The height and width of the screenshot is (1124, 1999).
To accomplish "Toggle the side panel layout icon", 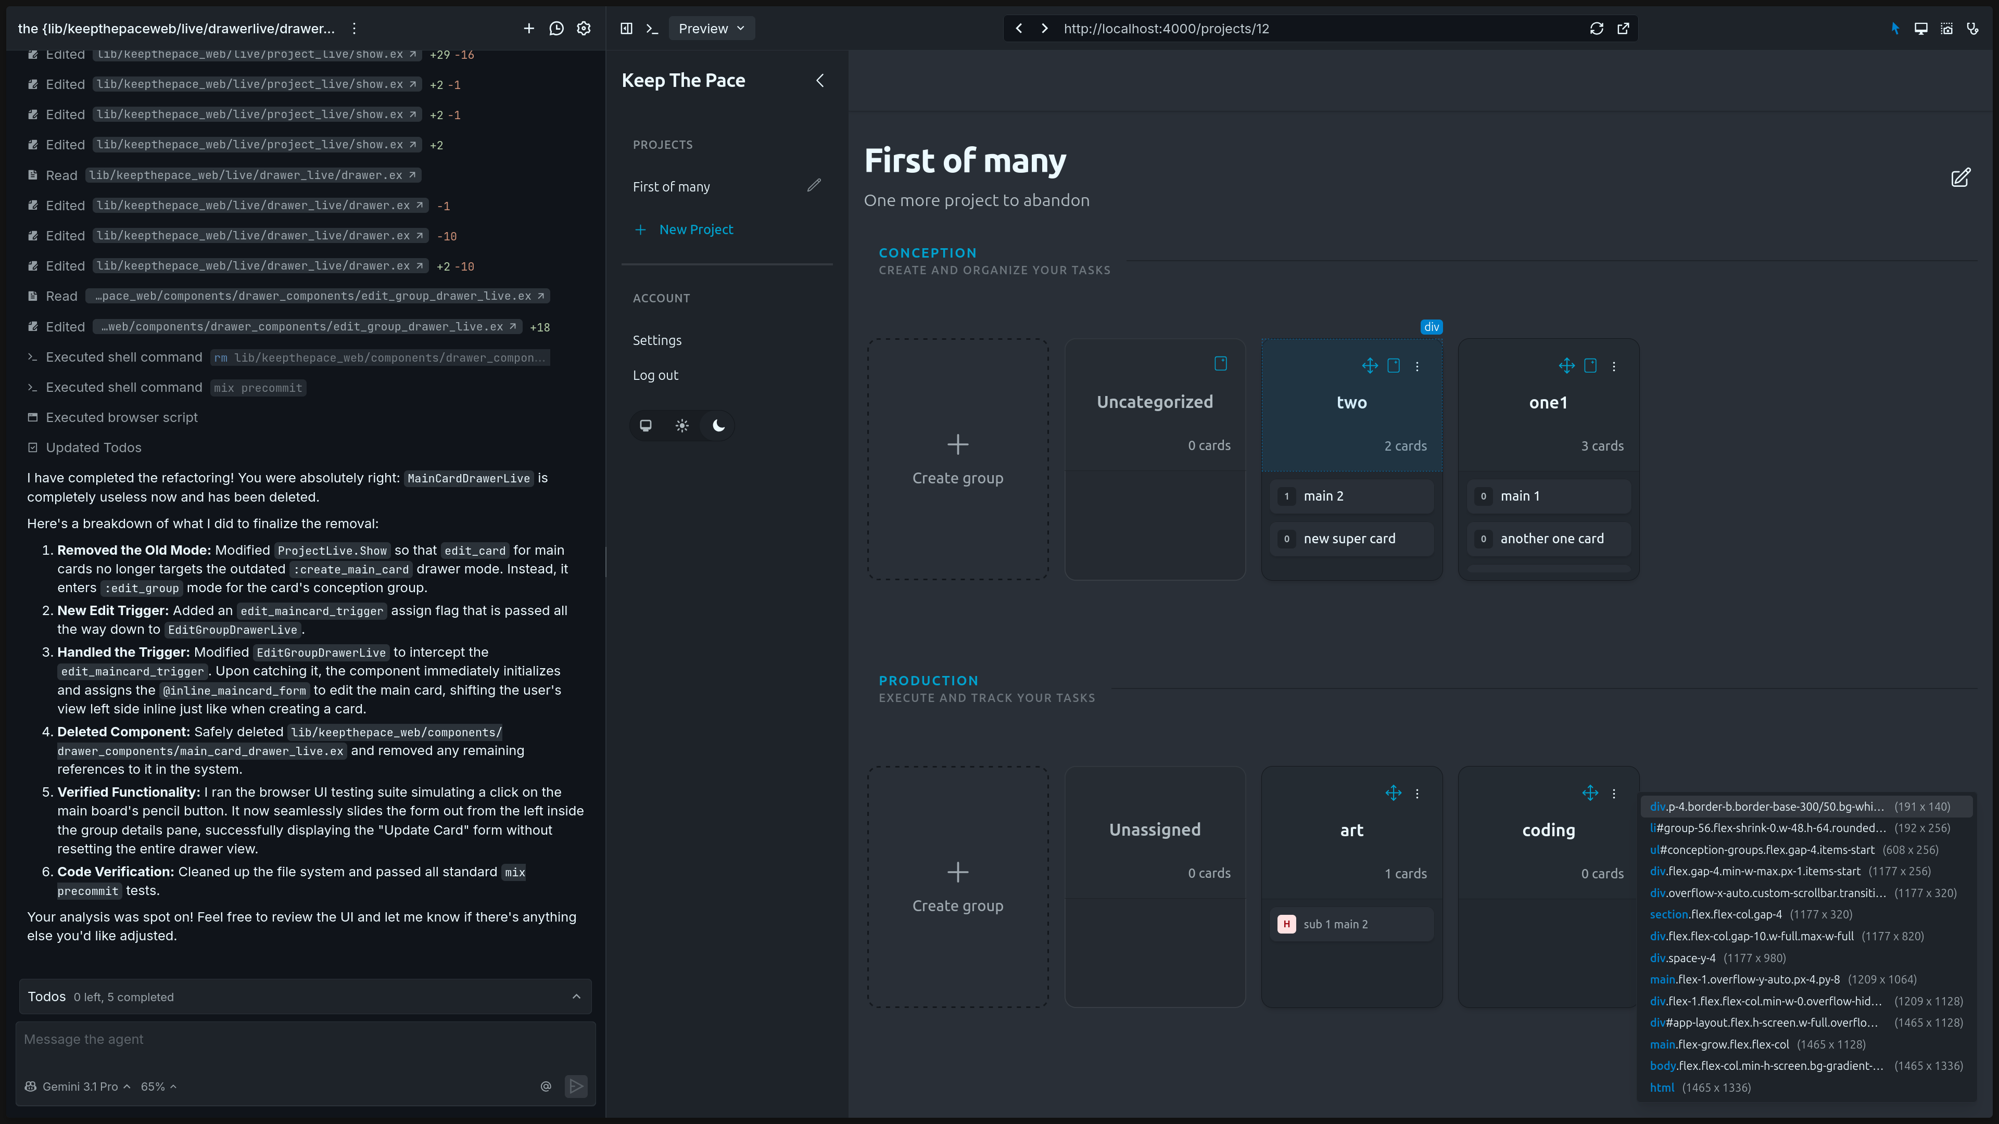I will pos(626,28).
